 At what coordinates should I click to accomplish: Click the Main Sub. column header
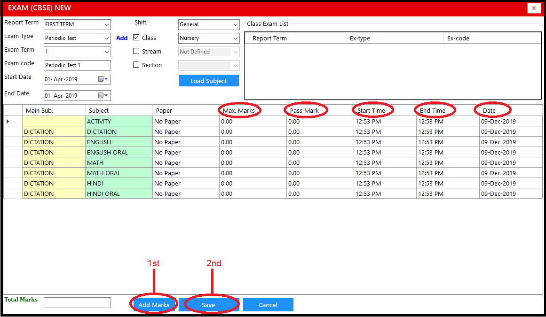tap(54, 110)
